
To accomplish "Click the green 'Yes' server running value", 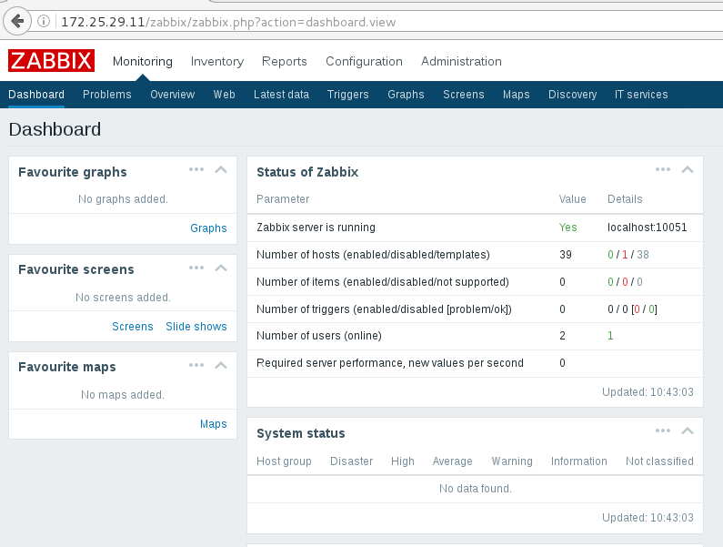I will (x=567, y=228).
